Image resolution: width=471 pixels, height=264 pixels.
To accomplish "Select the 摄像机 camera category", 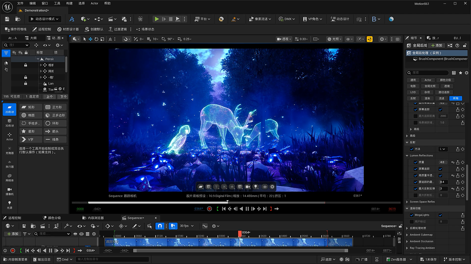I will click(x=9, y=191).
